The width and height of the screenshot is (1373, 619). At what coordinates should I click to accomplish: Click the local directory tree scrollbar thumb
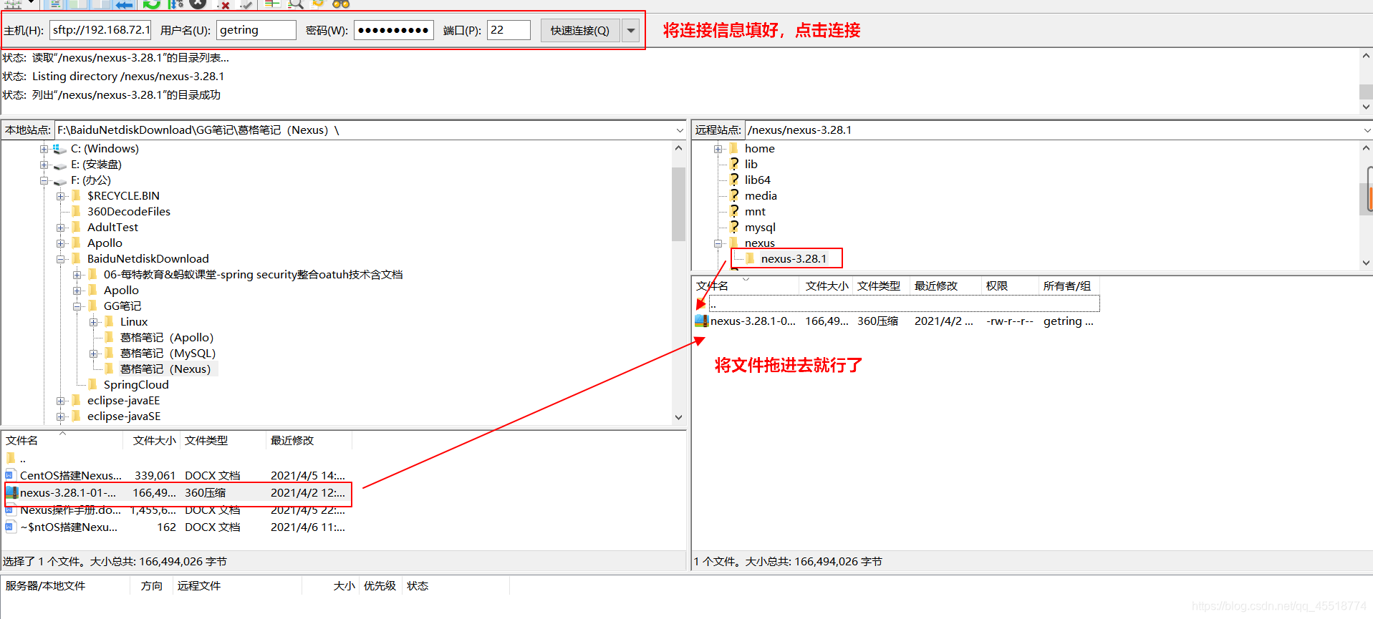(678, 204)
